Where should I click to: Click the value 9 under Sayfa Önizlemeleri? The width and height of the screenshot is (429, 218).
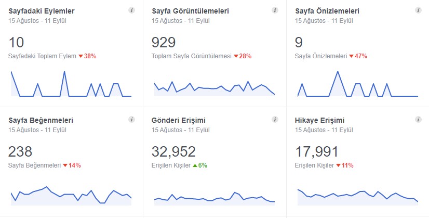[x=299, y=43]
